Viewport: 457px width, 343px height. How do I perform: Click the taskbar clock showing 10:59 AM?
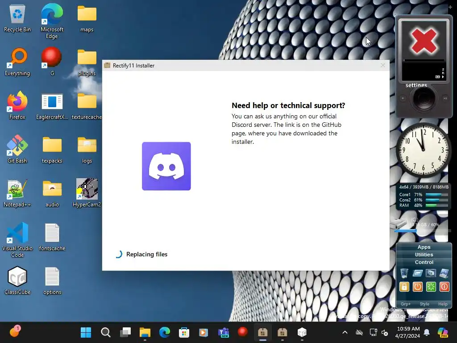(408, 332)
